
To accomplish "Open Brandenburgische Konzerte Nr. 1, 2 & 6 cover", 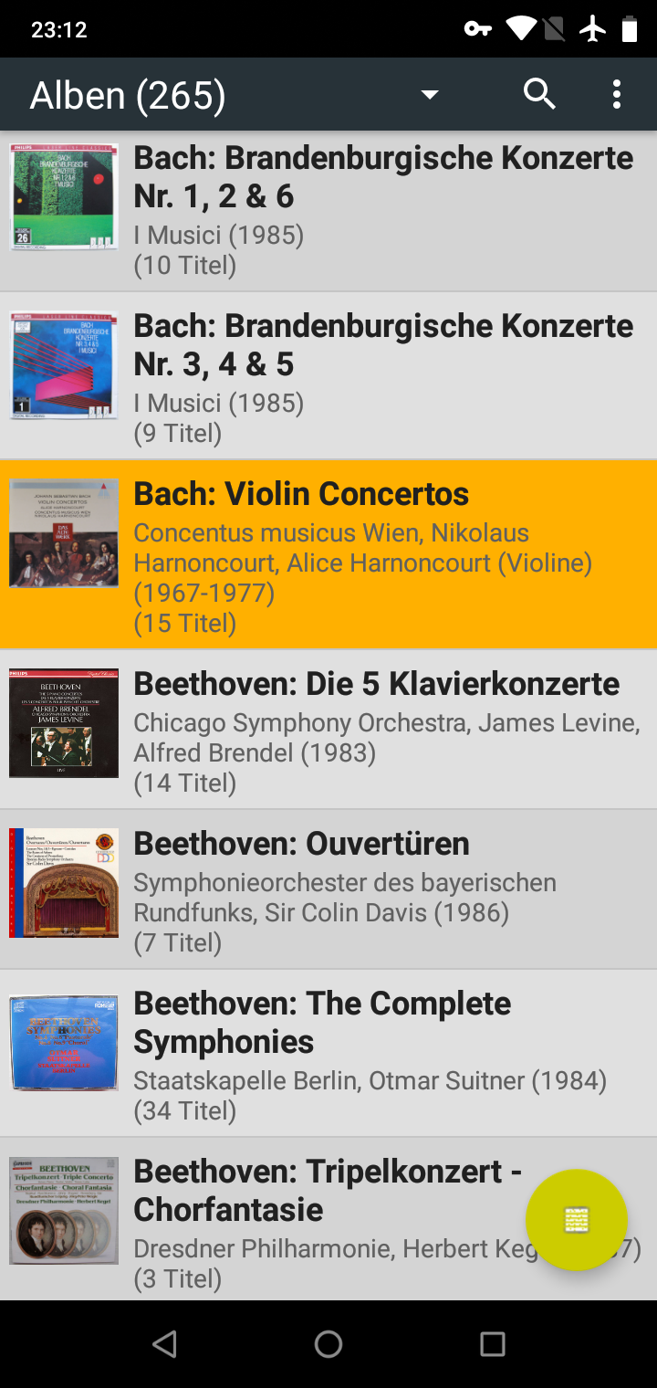I will click(64, 196).
